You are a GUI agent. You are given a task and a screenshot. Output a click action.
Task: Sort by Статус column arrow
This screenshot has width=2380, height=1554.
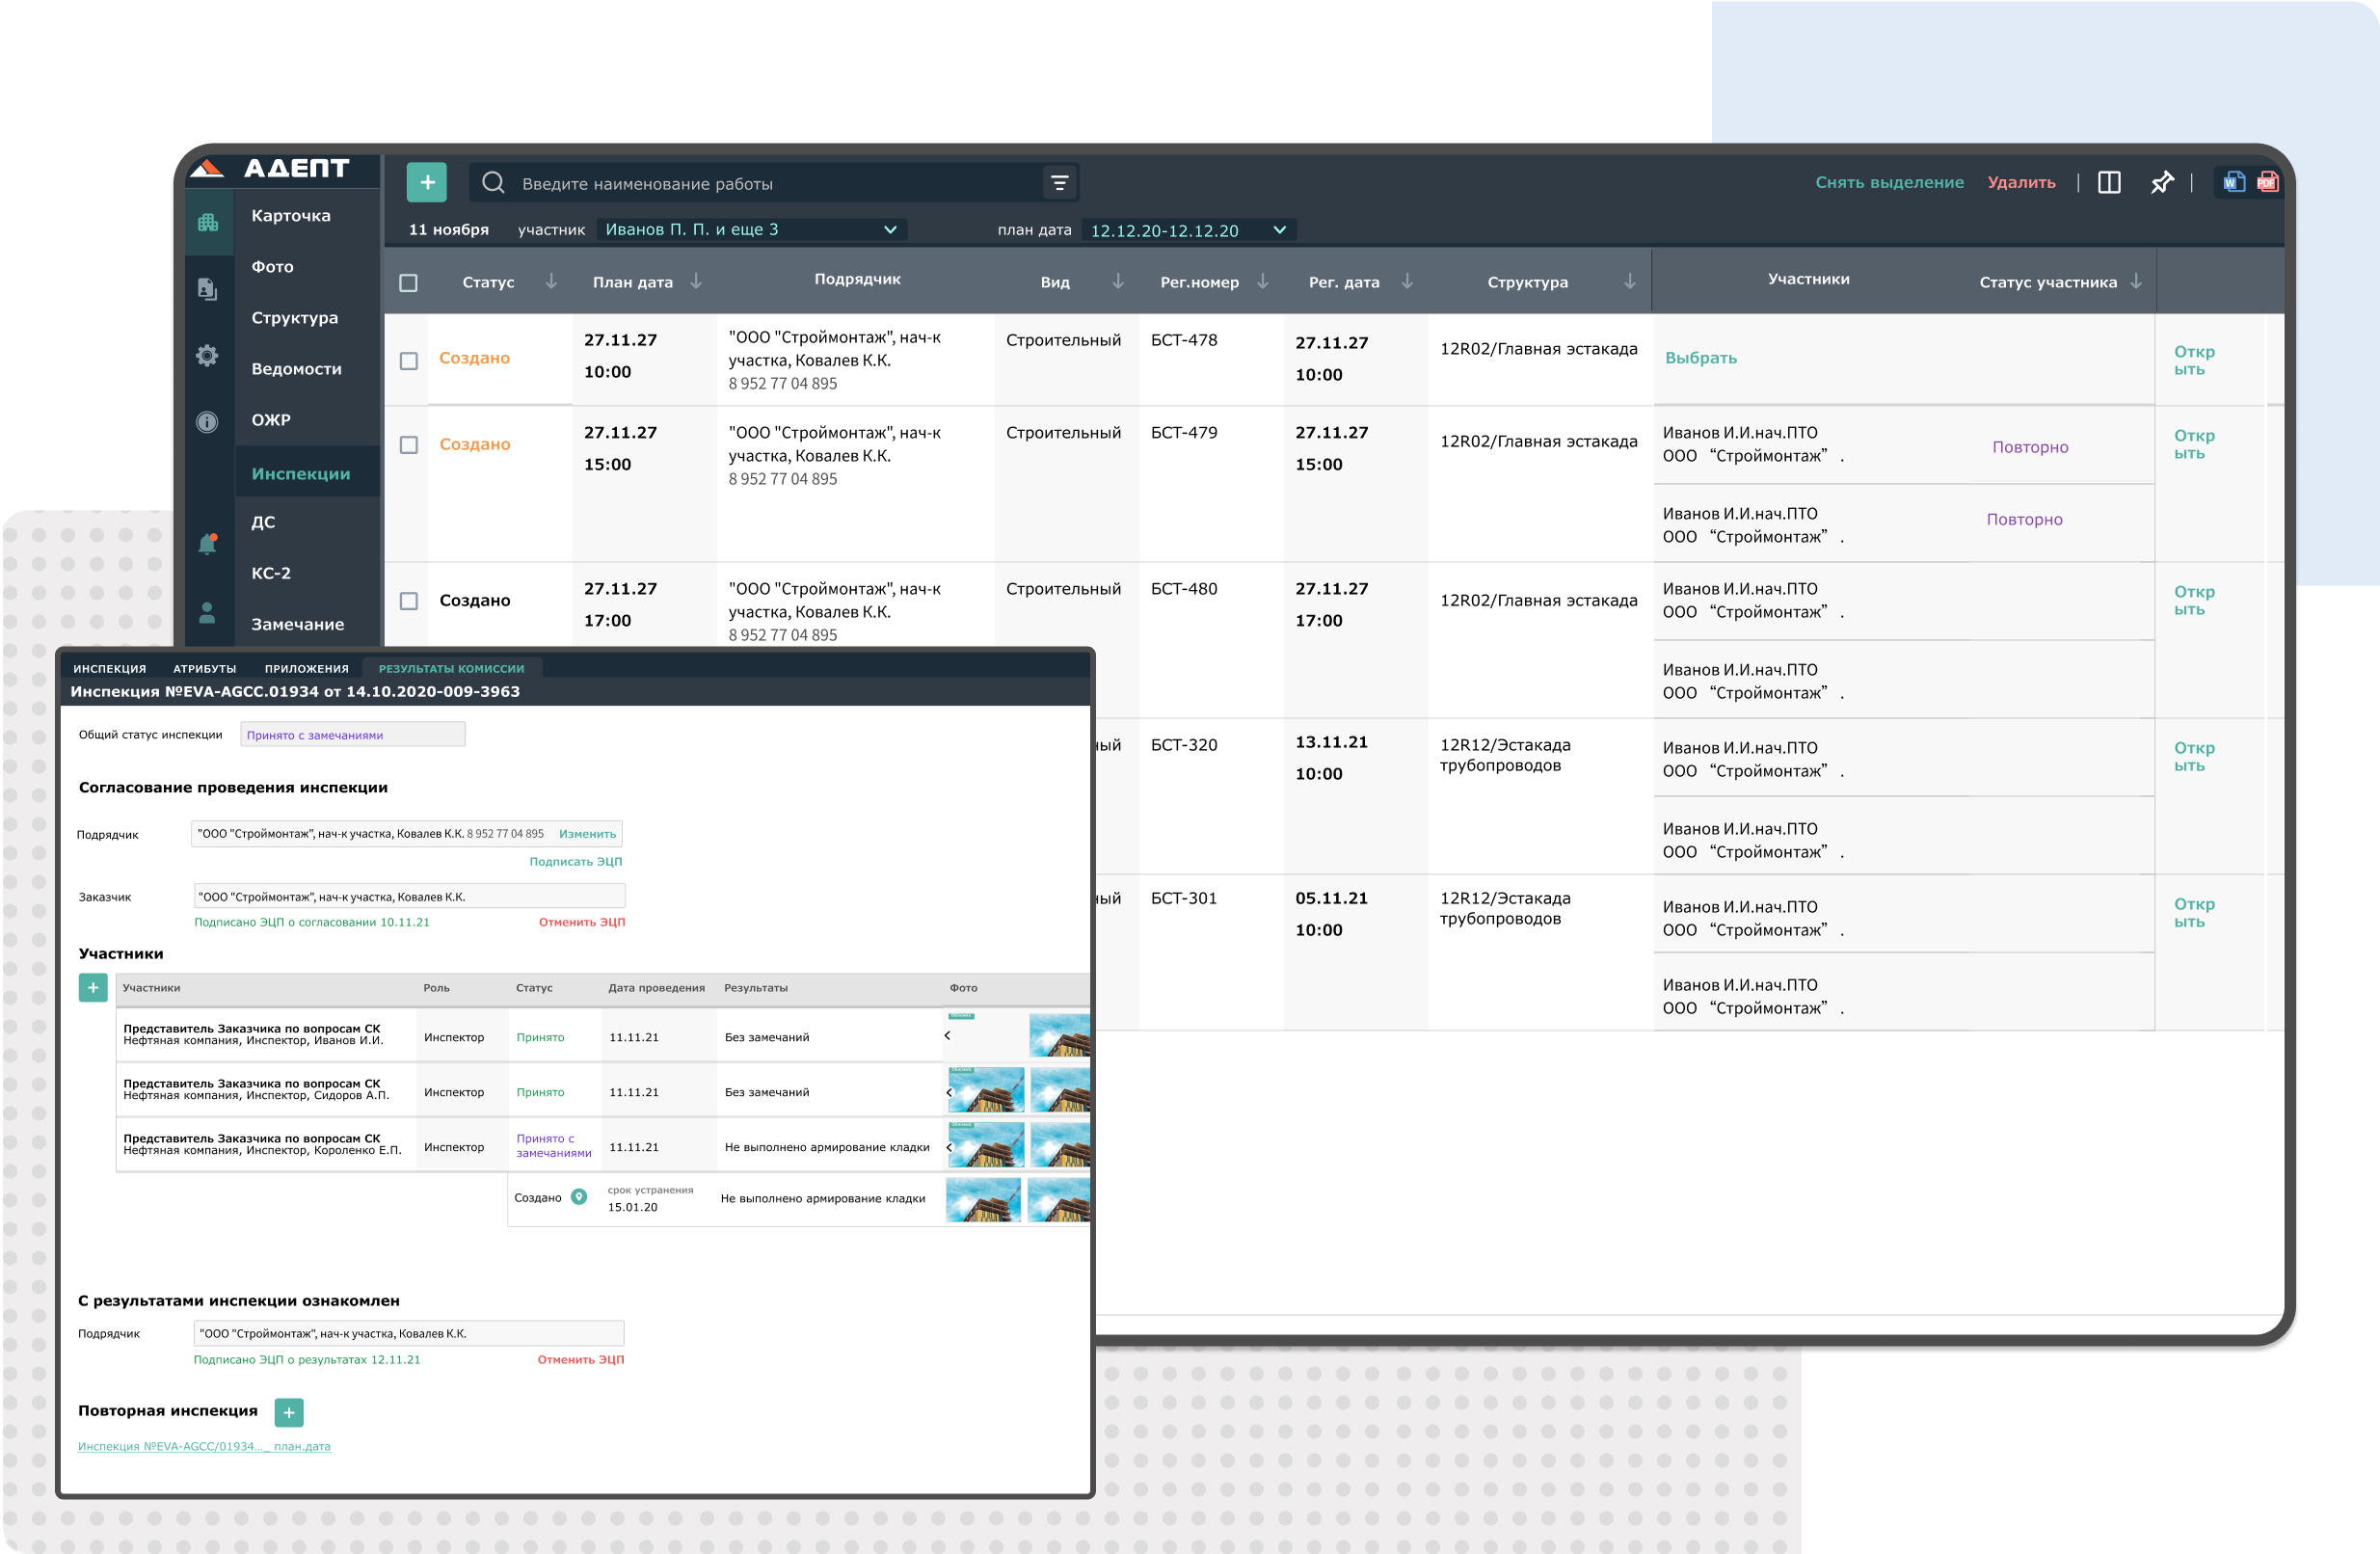coord(551,282)
